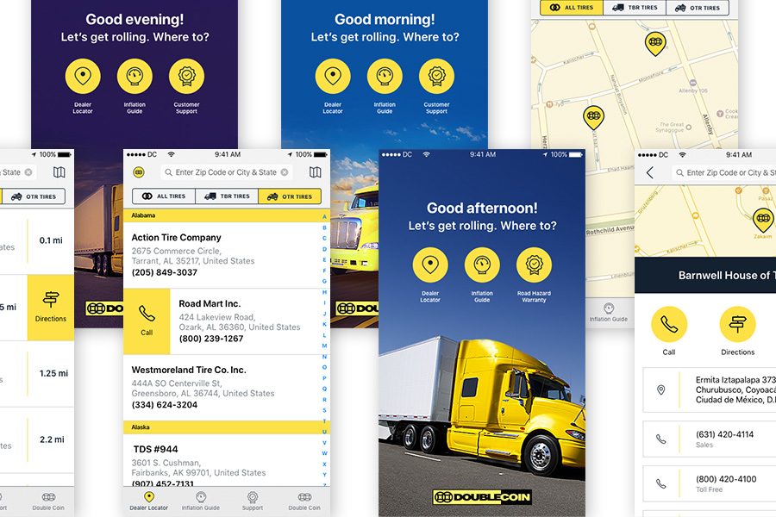Tap the Barnwell House dealer title bar
The width and height of the screenshot is (776, 517).
point(705,275)
